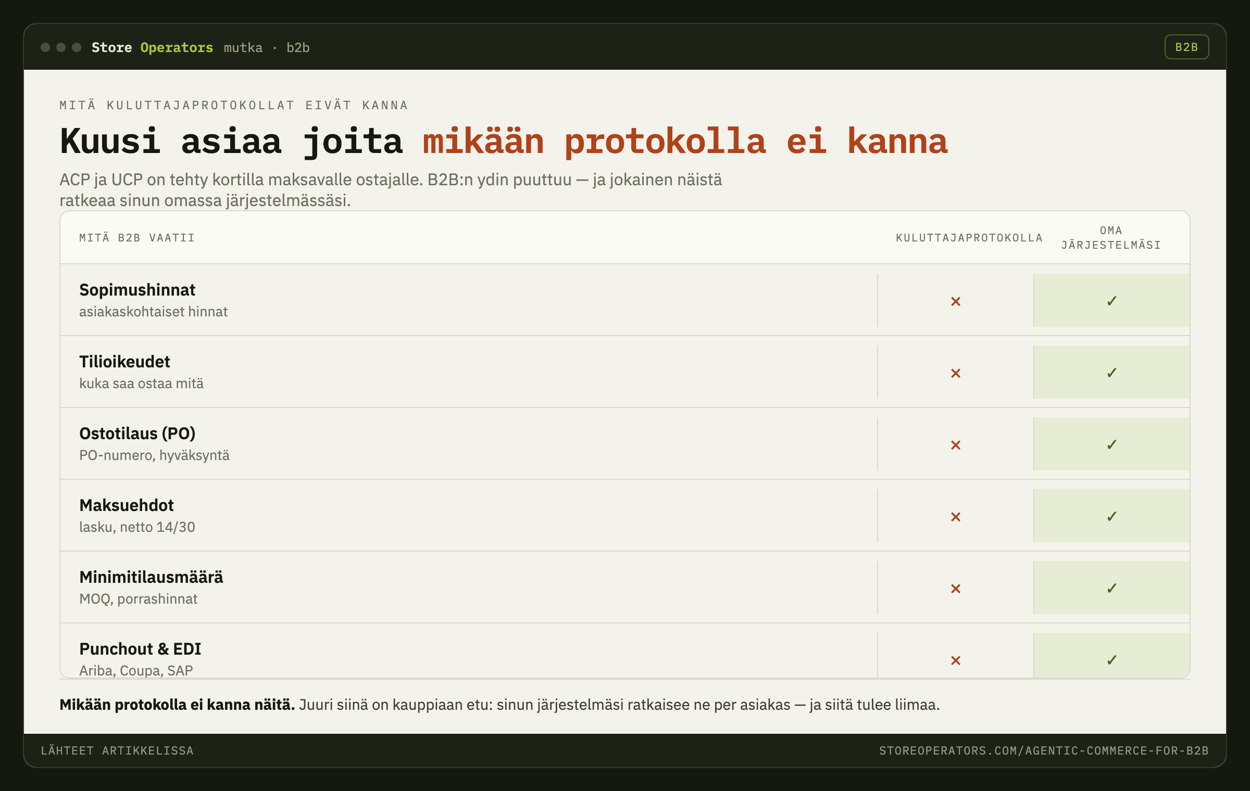This screenshot has width=1250, height=791.
Task: Click the red cross in the Minimitilausmäärä row
Action: (x=956, y=589)
